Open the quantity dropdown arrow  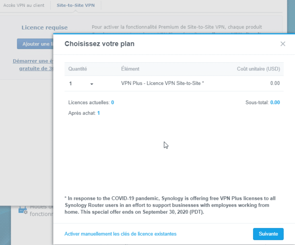(92, 84)
